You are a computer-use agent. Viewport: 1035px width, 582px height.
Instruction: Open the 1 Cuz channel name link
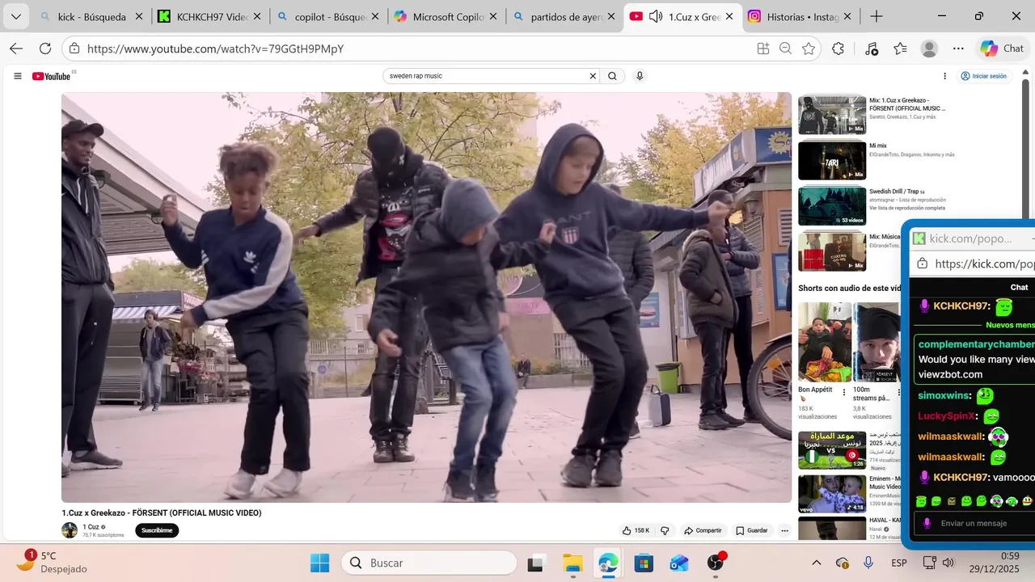click(91, 527)
